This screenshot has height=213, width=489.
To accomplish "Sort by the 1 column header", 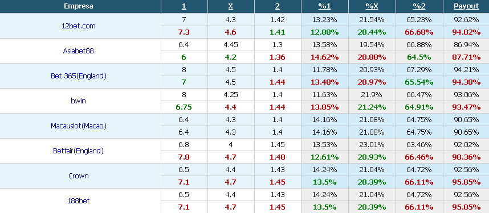I will click(x=184, y=6).
